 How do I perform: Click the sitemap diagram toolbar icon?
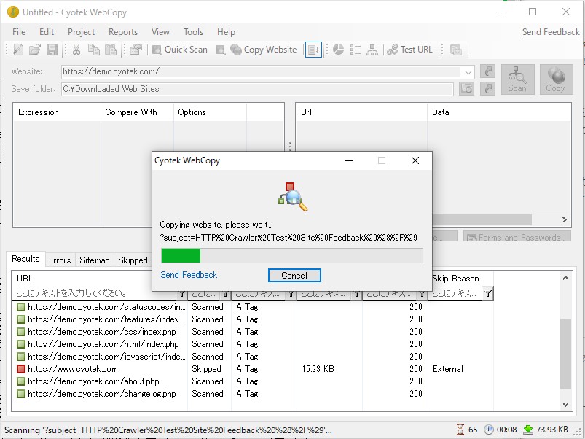pos(372,50)
